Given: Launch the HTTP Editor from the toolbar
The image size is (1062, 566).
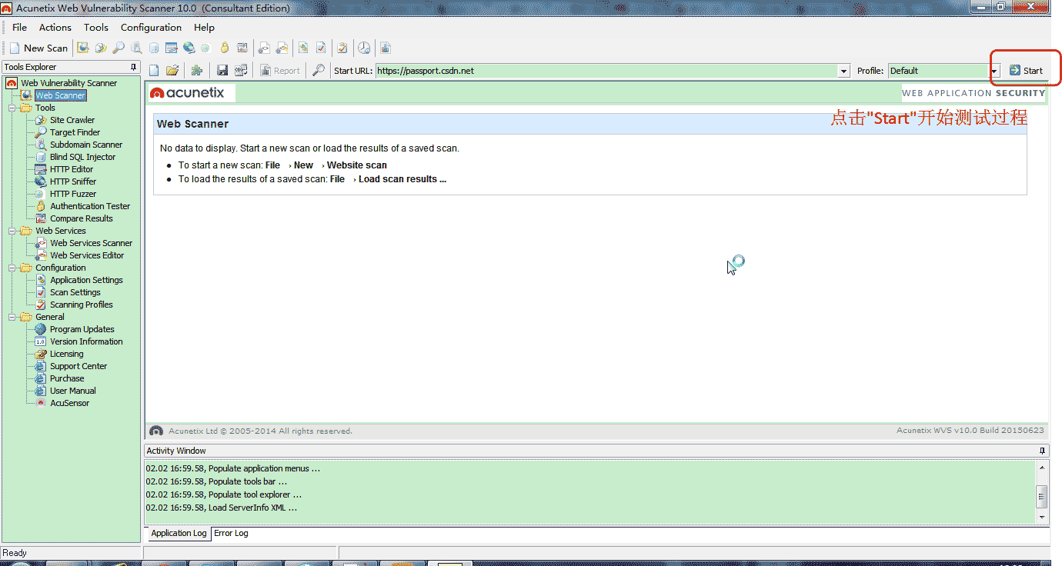Looking at the screenshot, I should pos(172,47).
